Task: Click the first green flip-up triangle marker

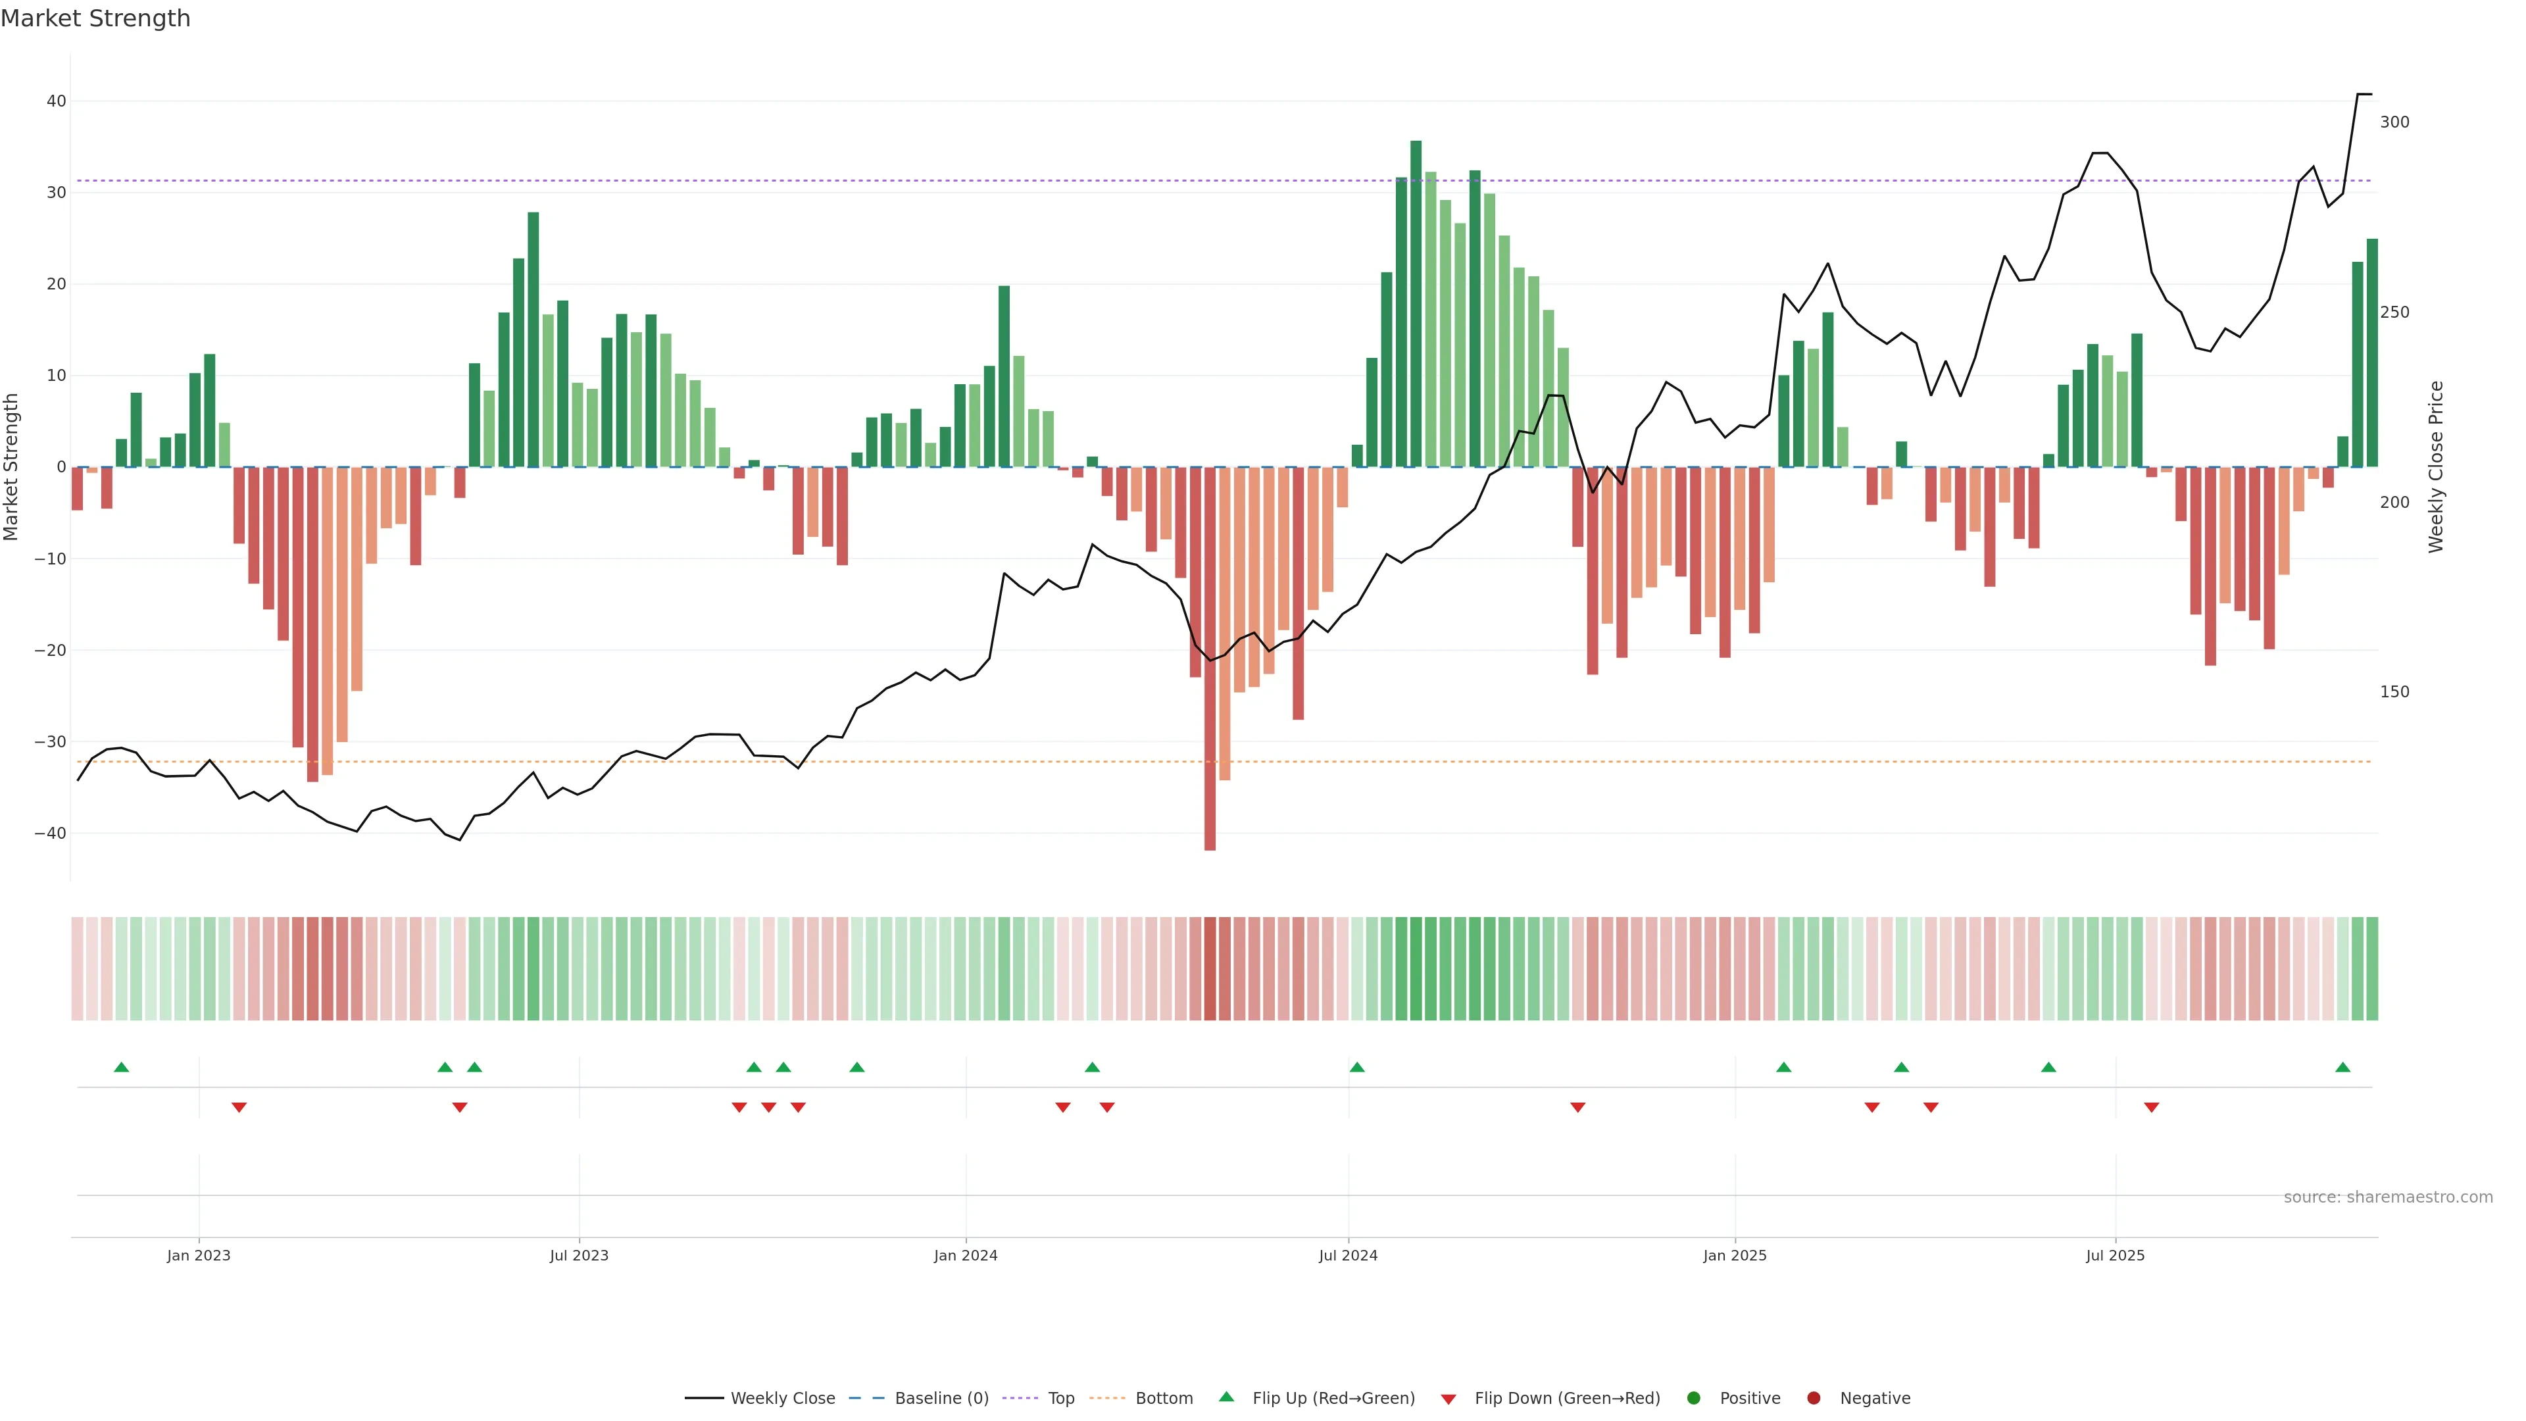Action: [x=122, y=1067]
